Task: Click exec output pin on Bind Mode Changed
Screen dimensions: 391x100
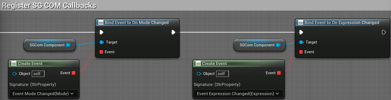Action: tap(173, 32)
